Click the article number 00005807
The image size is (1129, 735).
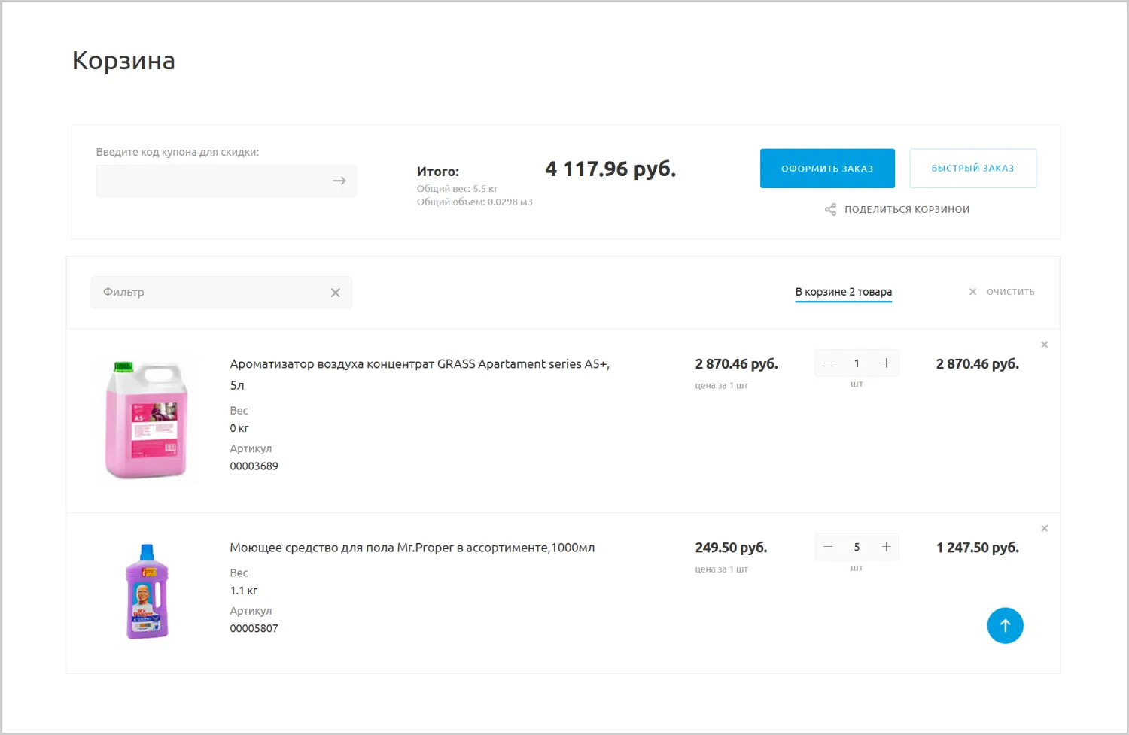pos(254,629)
